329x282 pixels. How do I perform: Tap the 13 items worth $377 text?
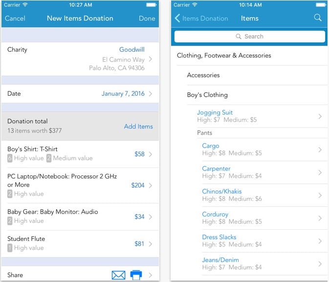click(x=34, y=130)
